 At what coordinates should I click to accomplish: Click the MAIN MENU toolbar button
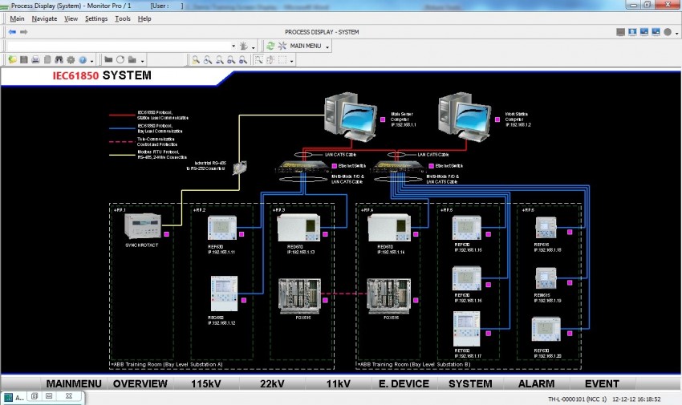point(306,46)
